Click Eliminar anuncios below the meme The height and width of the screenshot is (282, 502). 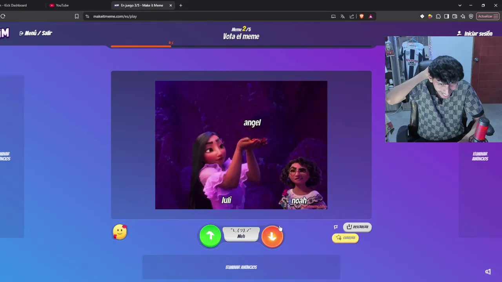[x=241, y=267]
